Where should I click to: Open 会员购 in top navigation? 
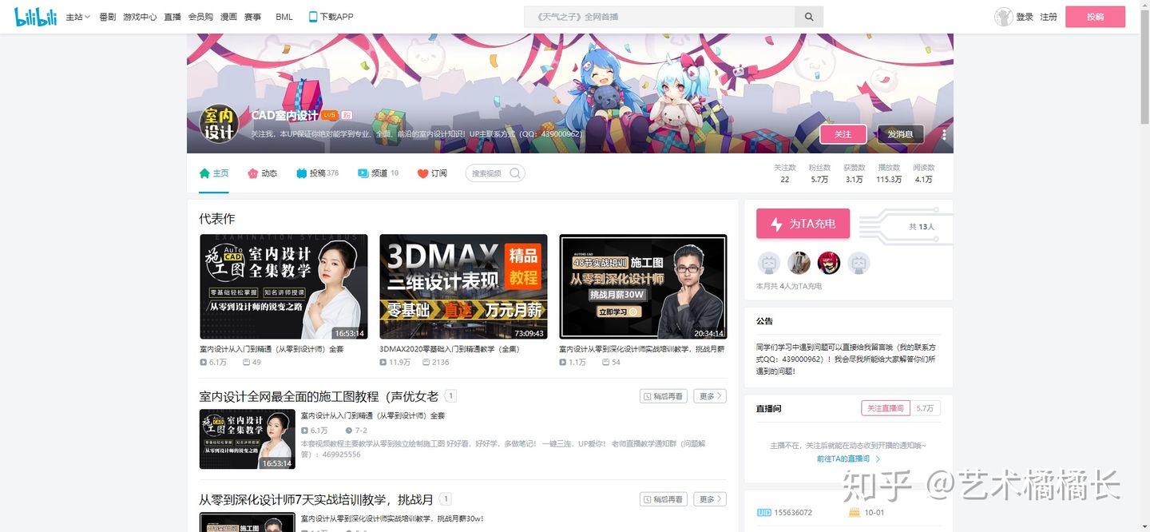pyautogui.click(x=200, y=17)
